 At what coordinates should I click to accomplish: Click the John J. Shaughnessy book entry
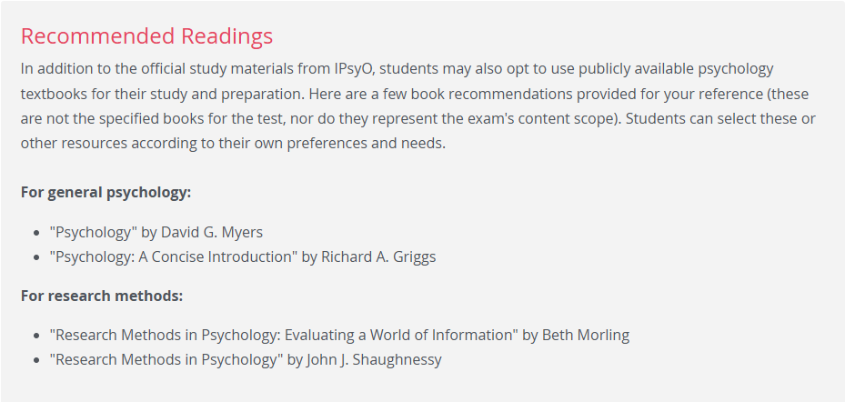coord(246,359)
